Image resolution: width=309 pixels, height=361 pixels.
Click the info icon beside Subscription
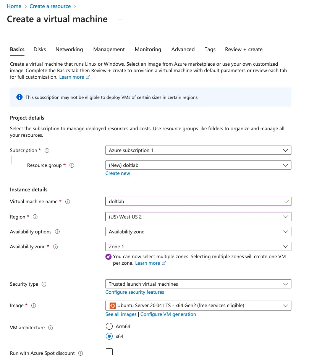click(x=46, y=150)
